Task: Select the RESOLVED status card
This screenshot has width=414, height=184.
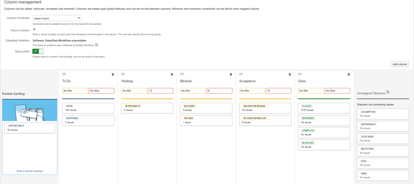Action: pyautogui.click(x=324, y=145)
